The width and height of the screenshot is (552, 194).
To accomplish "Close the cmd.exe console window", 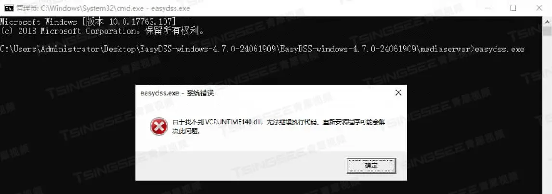I will tap(539, 8).
